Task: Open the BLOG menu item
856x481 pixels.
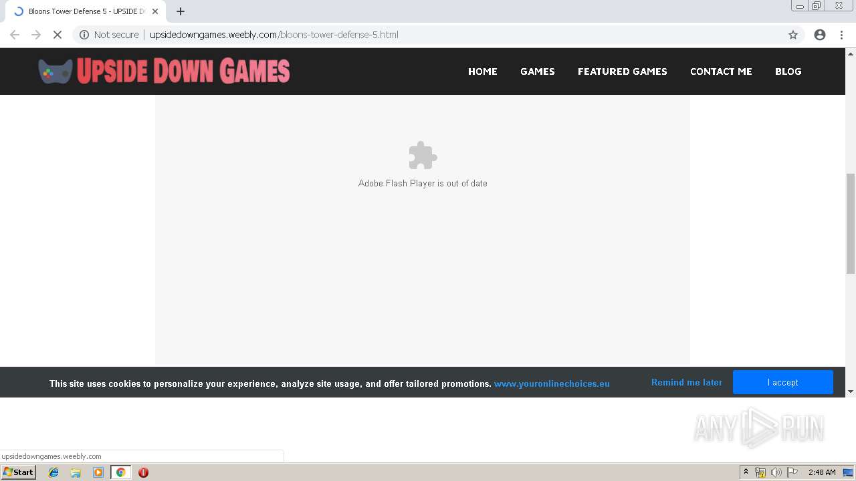Action: tap(788, 71)
